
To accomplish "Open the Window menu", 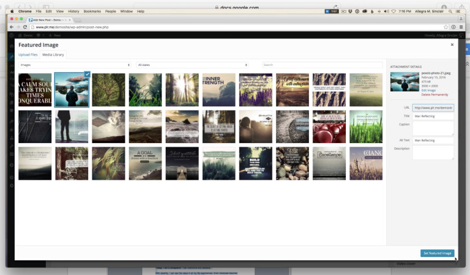I will [126, 12].
